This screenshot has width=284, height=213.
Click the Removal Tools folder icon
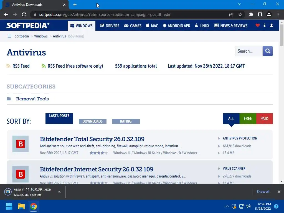(9, 99)
